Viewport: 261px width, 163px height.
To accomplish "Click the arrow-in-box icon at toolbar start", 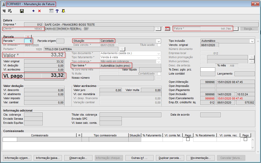I will pos(4,11).
